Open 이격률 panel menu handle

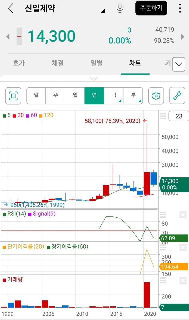(163, 248)
